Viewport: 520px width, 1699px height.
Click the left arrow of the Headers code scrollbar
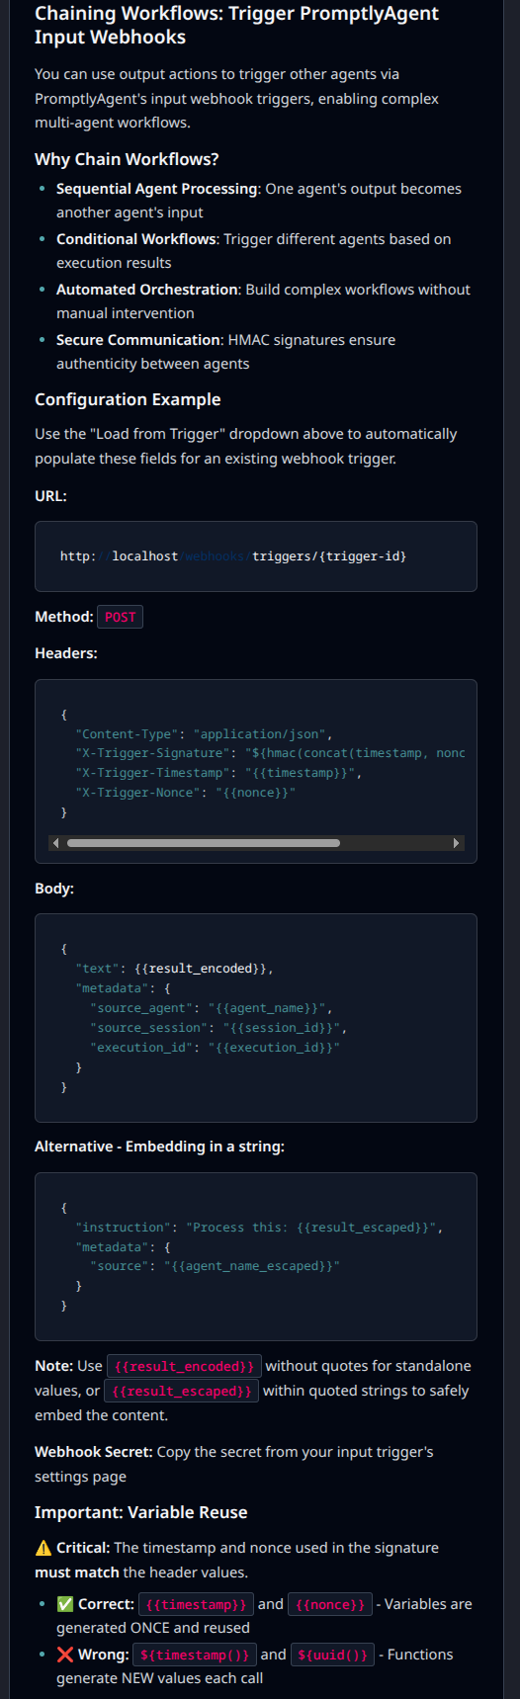[55, 843]
